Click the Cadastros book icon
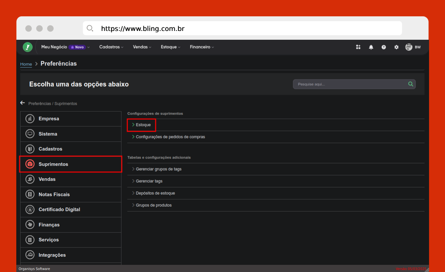Screen dimensions: 445x272 [x=30, y=149]
